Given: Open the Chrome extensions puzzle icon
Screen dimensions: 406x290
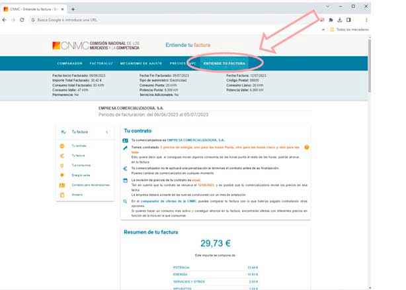Looking at the screenshot, I should point(331,20).
